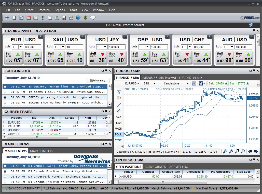Click chart zoom out magnifier icon
This screenshot has width=262, height=194.
(225, 151)
